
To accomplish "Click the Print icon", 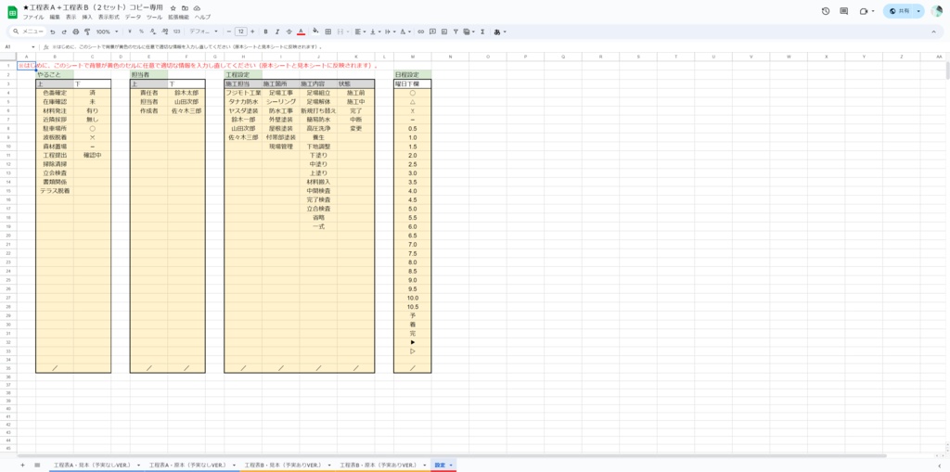I will 76,32.
